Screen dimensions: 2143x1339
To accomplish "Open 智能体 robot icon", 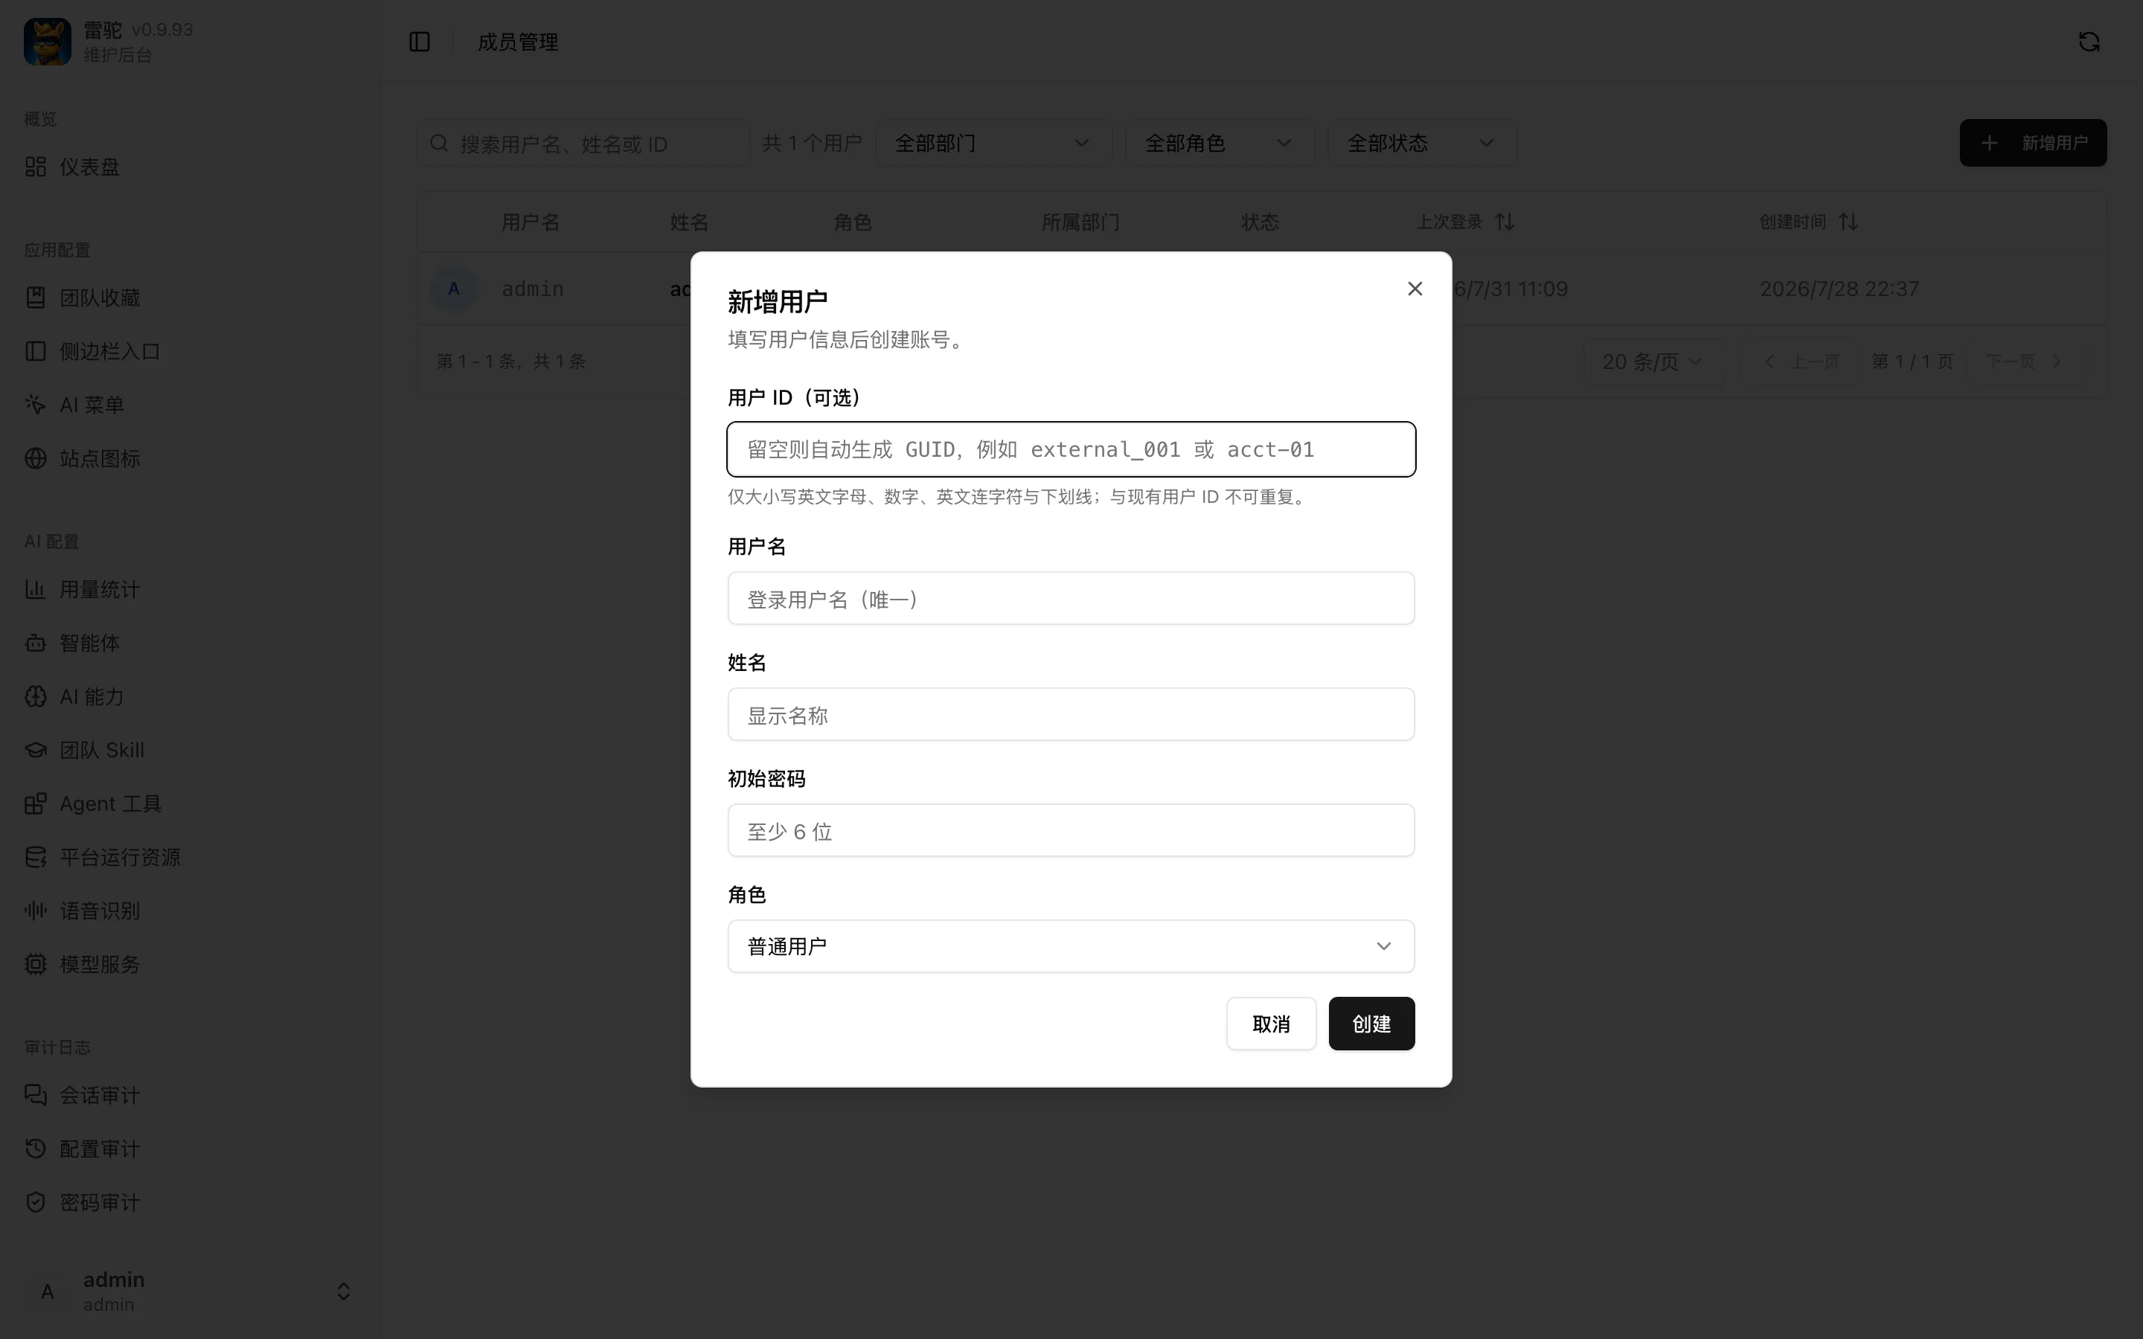I will 36,643.
